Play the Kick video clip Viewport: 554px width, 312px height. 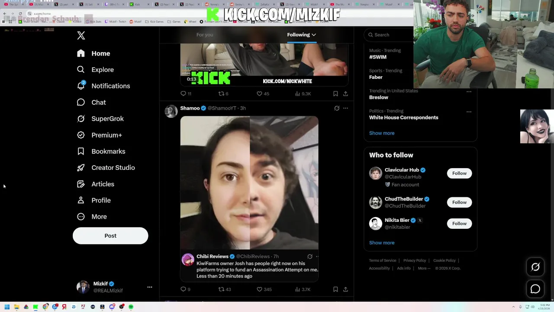tap(264, 65)
